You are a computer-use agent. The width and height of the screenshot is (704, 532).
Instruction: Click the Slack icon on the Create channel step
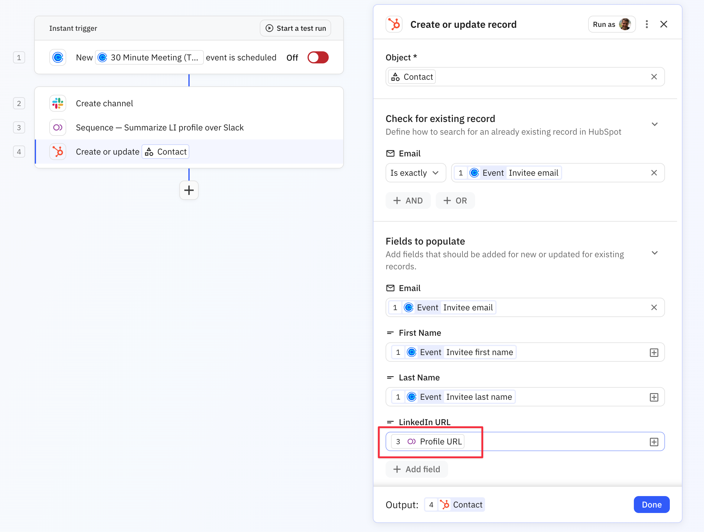tap(57, 103)
